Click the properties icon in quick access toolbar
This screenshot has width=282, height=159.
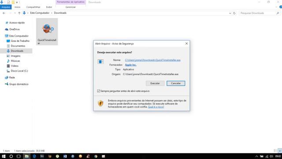click(8, 2)
